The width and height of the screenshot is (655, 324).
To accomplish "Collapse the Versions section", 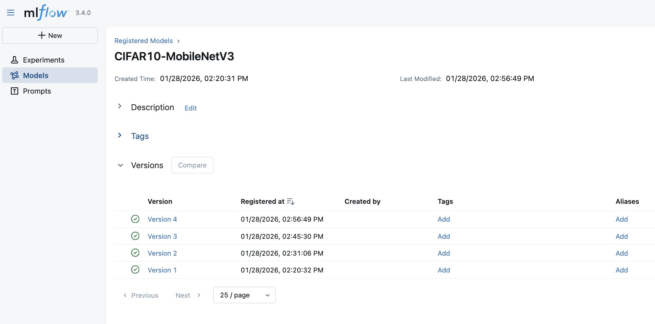I will [x=120, y=165].
